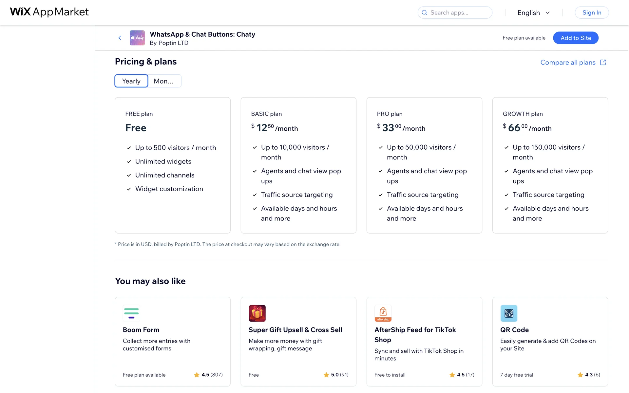Type in the Search apps field

tap(459, 13)
